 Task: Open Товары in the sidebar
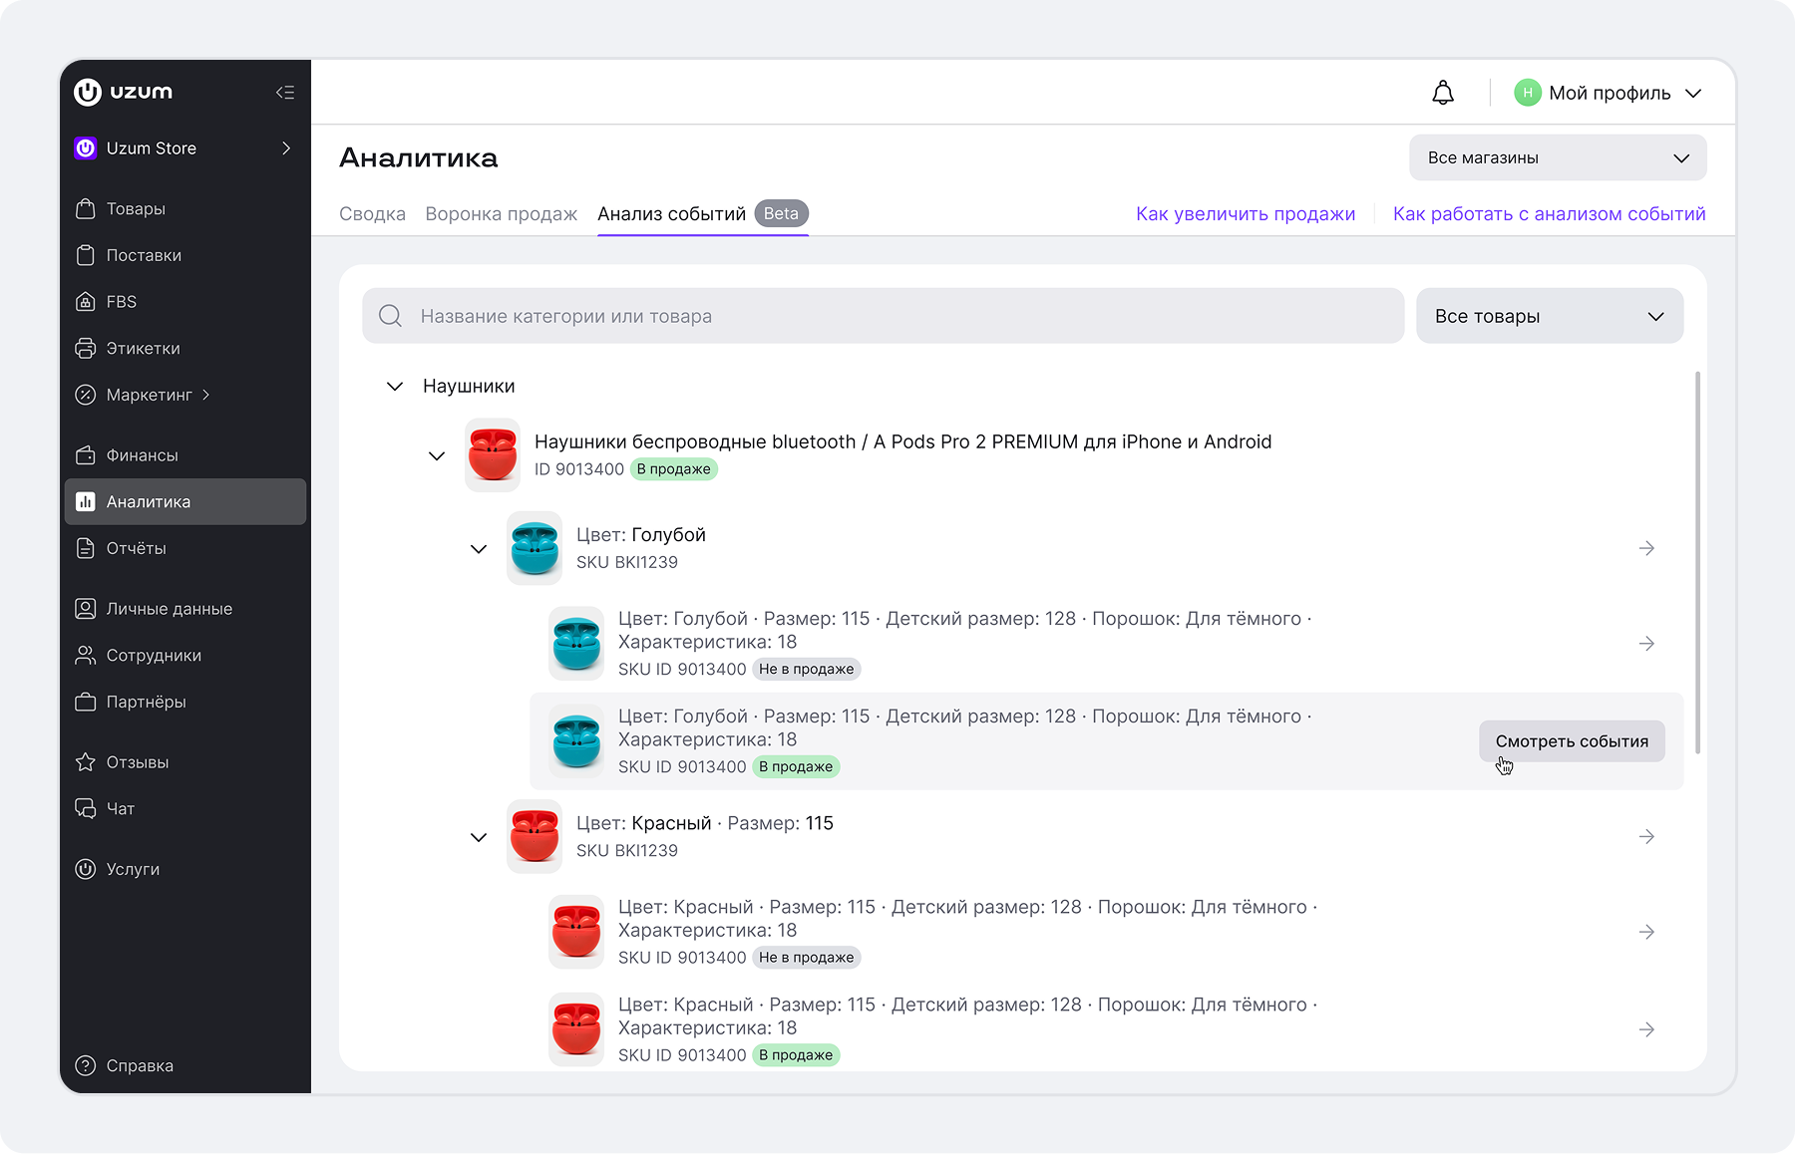(185, 208)
